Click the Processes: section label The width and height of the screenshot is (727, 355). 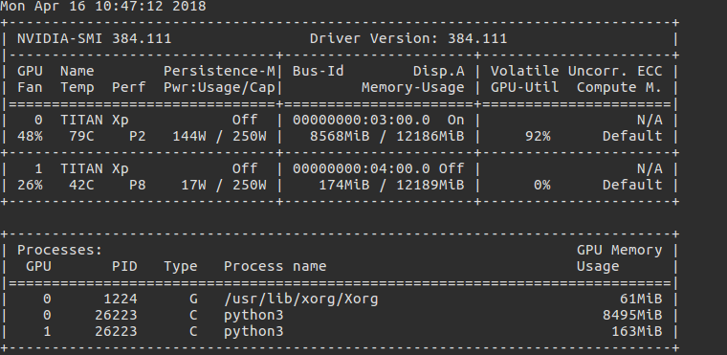click(60, 250)
